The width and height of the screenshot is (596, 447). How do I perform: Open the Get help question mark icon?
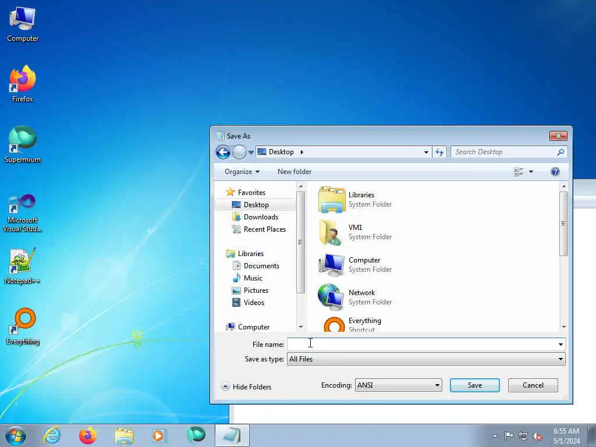555,172
